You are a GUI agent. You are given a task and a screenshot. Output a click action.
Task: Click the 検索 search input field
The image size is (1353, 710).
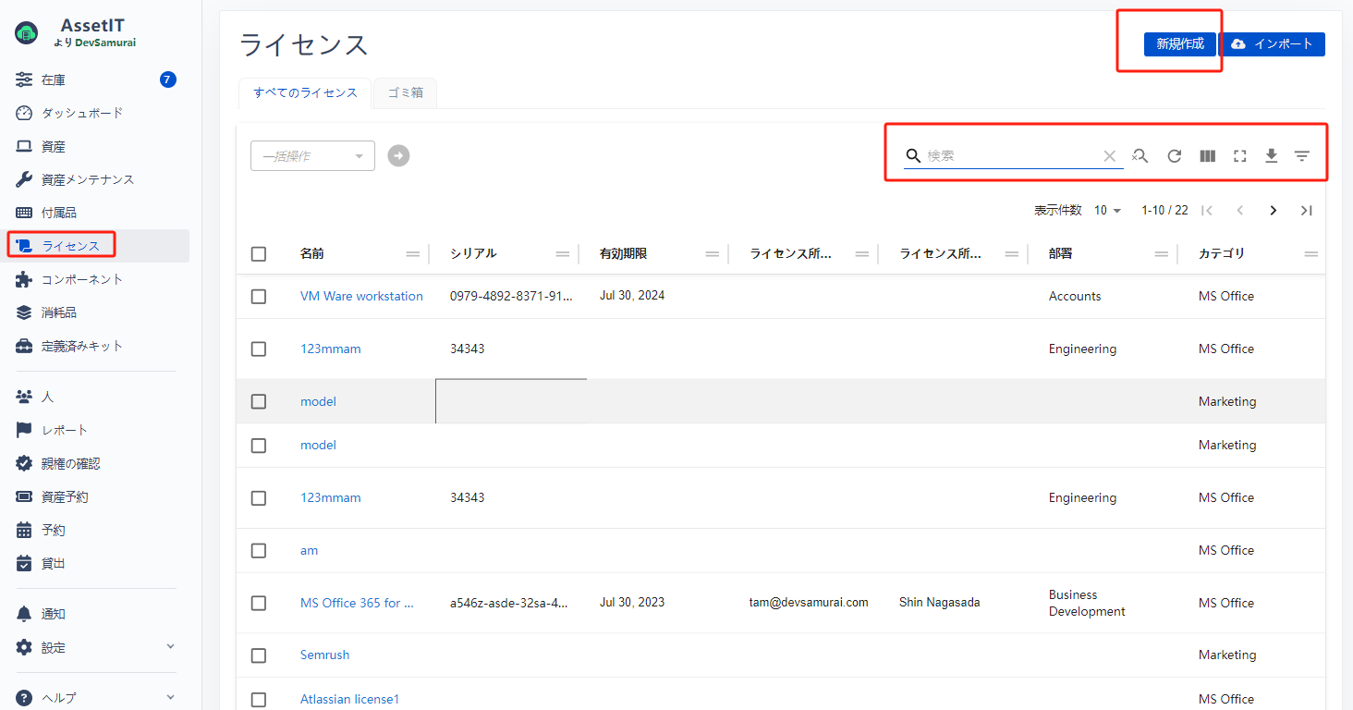1011,156
